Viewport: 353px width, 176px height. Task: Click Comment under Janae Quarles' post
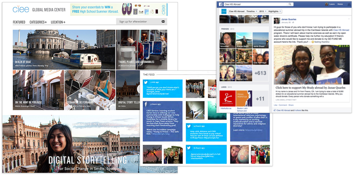pos(282,105)
